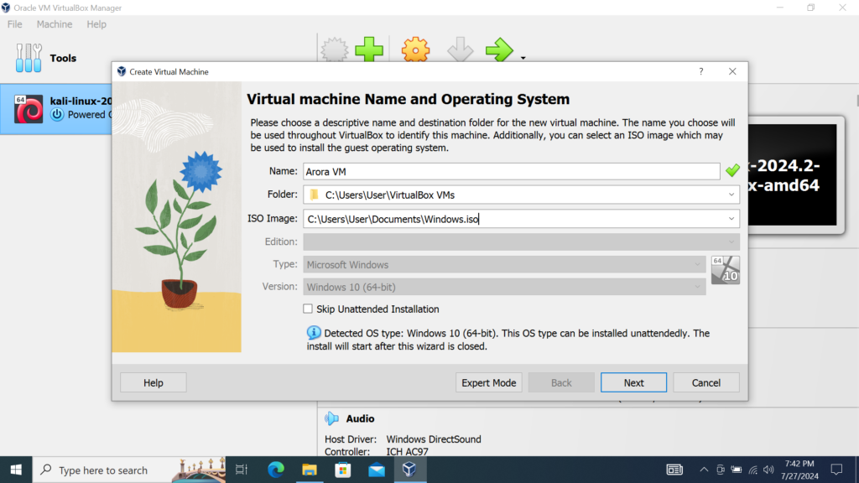Screen dimensions: 859x483
Task: Expand the Start button's small dropdown arrow
Action: click(x=523, y=58)
